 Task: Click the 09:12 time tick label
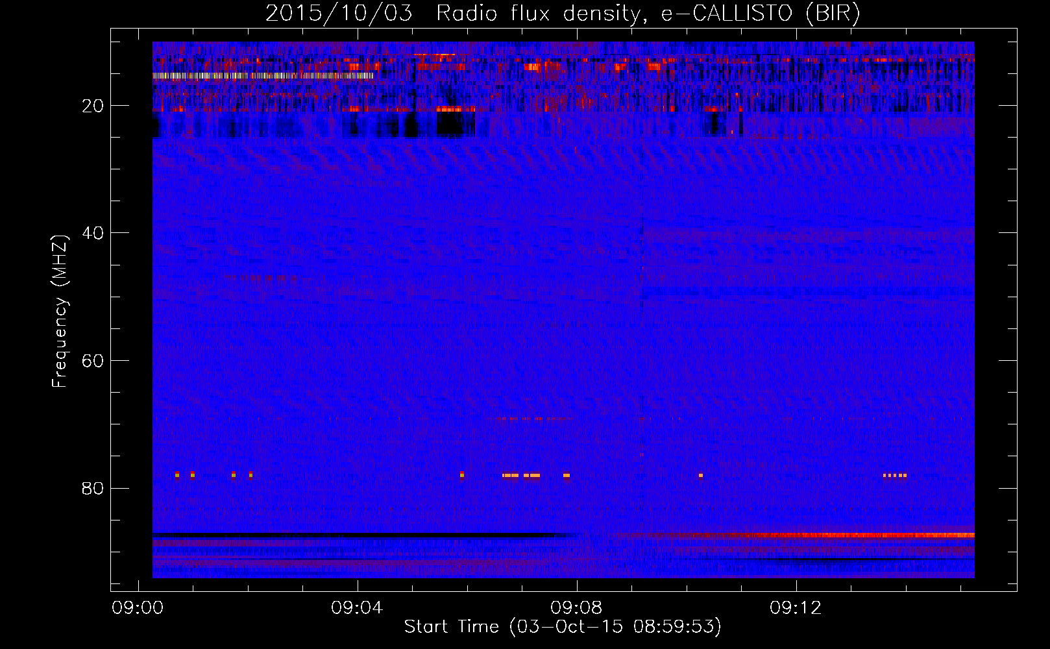pyautogui.click(x=796, y=608)
